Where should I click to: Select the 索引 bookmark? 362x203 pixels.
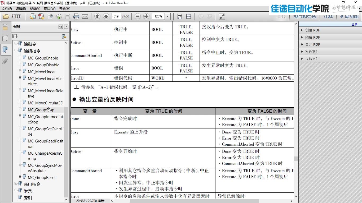28,198
